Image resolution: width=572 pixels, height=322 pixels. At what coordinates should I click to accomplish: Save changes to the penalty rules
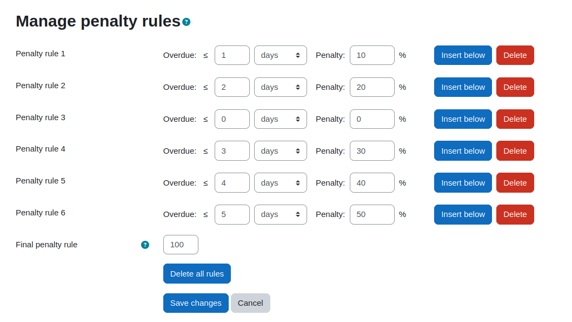click(196, 303)
